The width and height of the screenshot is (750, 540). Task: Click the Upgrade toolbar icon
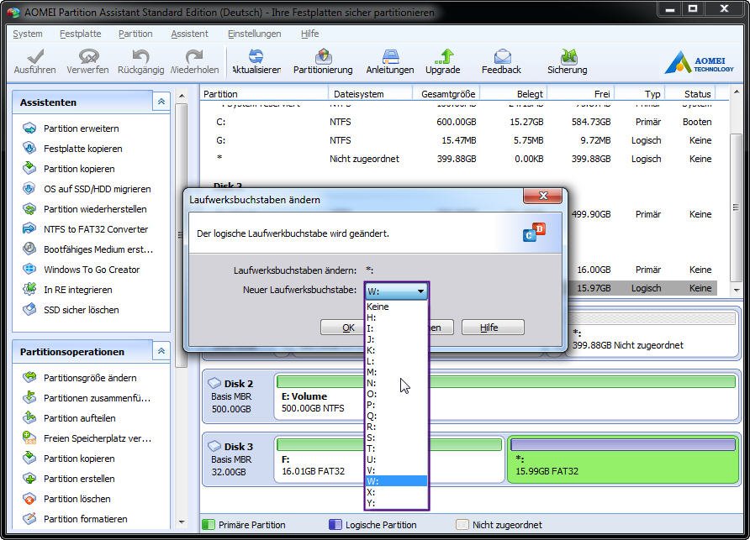tap(444, 56)
